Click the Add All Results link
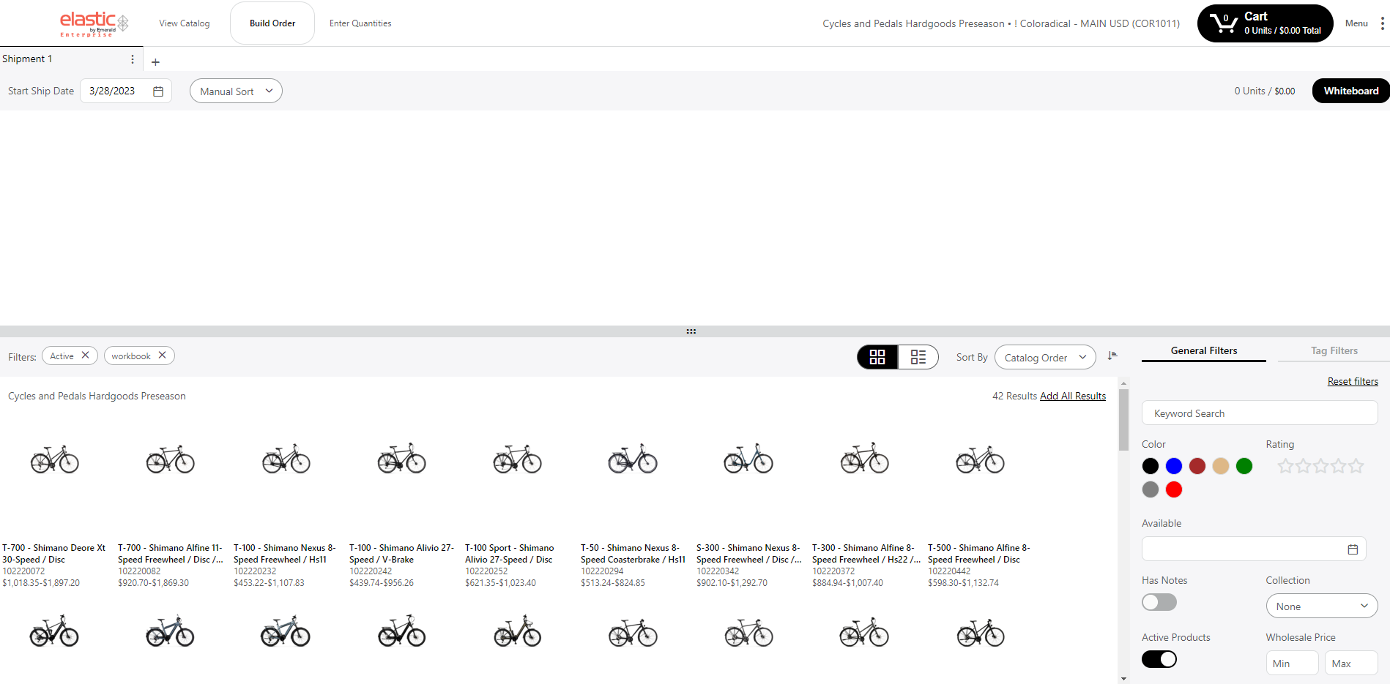1390x684 pixels. [x=1072, y=396]
